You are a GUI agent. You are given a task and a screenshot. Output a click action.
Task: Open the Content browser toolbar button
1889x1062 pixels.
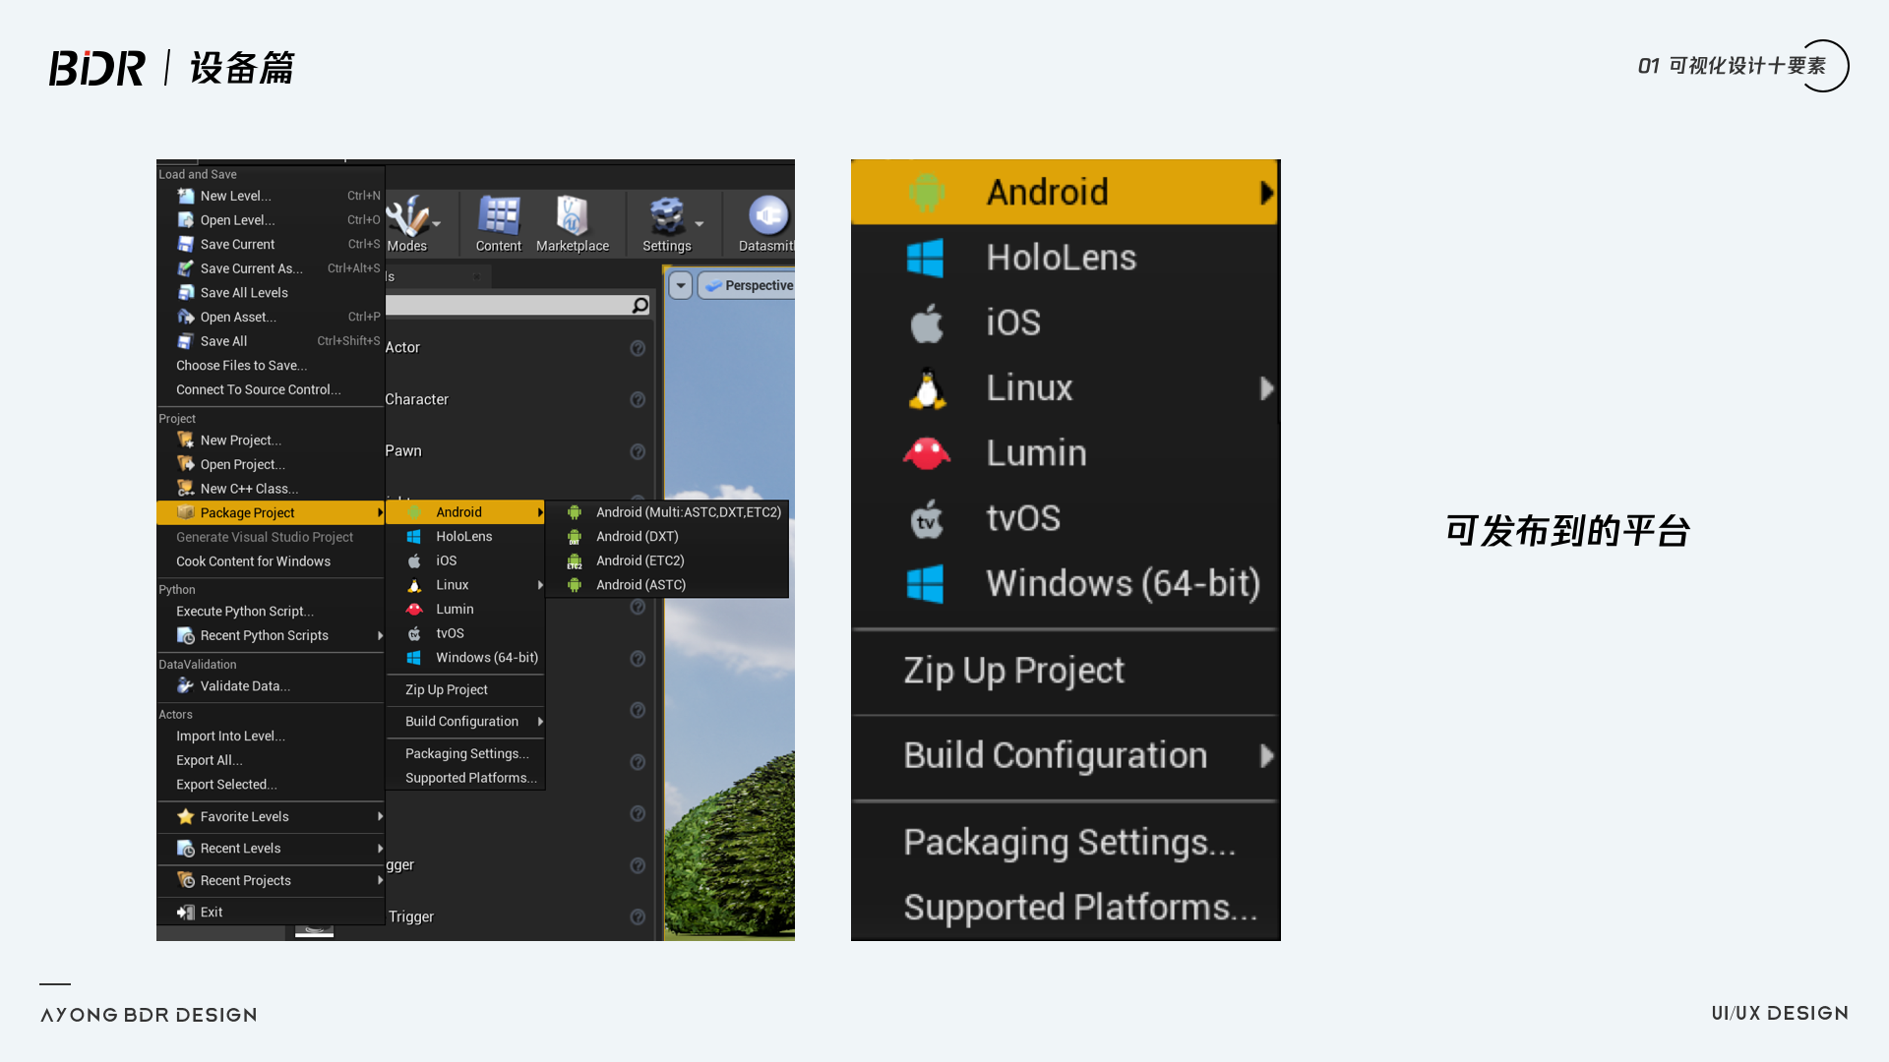tap(499, 223)
